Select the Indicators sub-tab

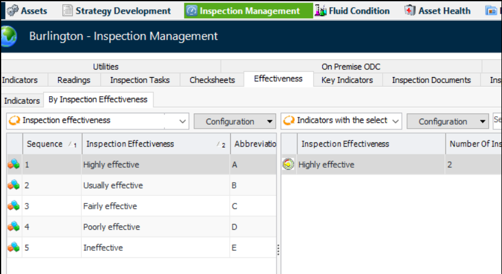pos(21,100)
